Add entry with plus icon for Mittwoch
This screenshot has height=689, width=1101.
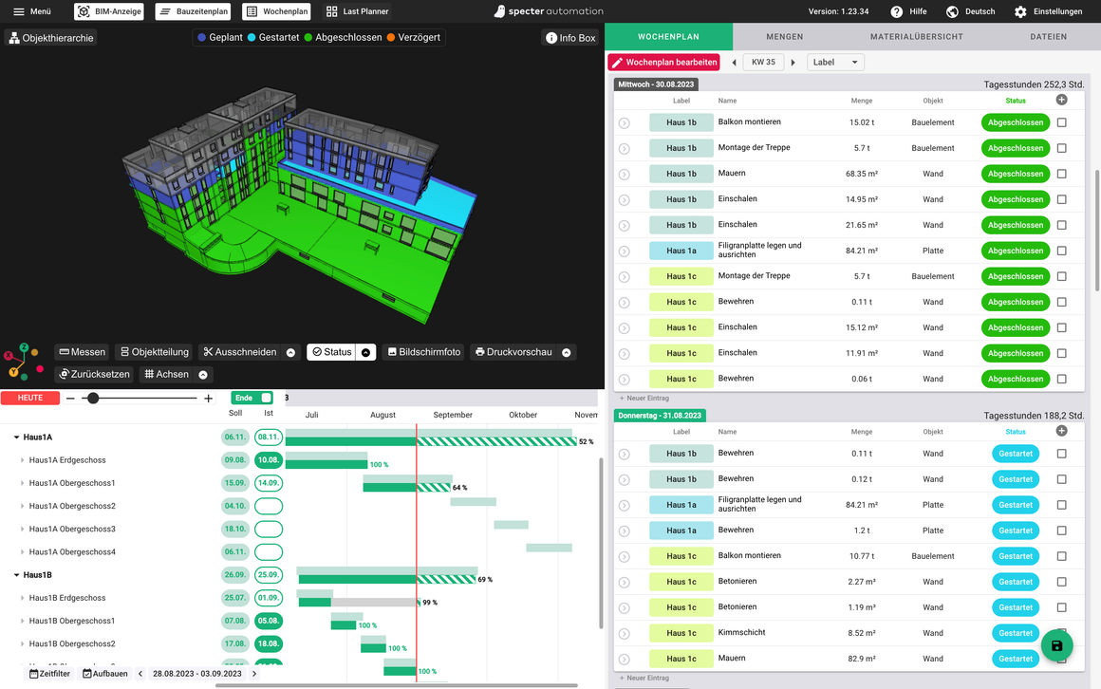click(x=1062, y=100)
